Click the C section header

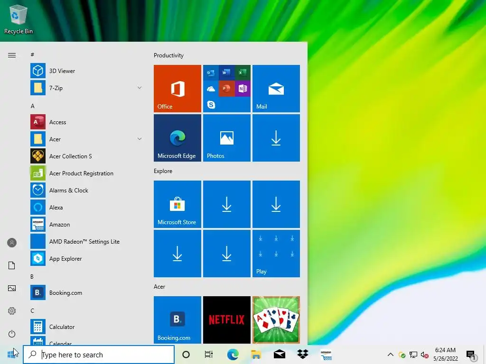click(32, 311)
